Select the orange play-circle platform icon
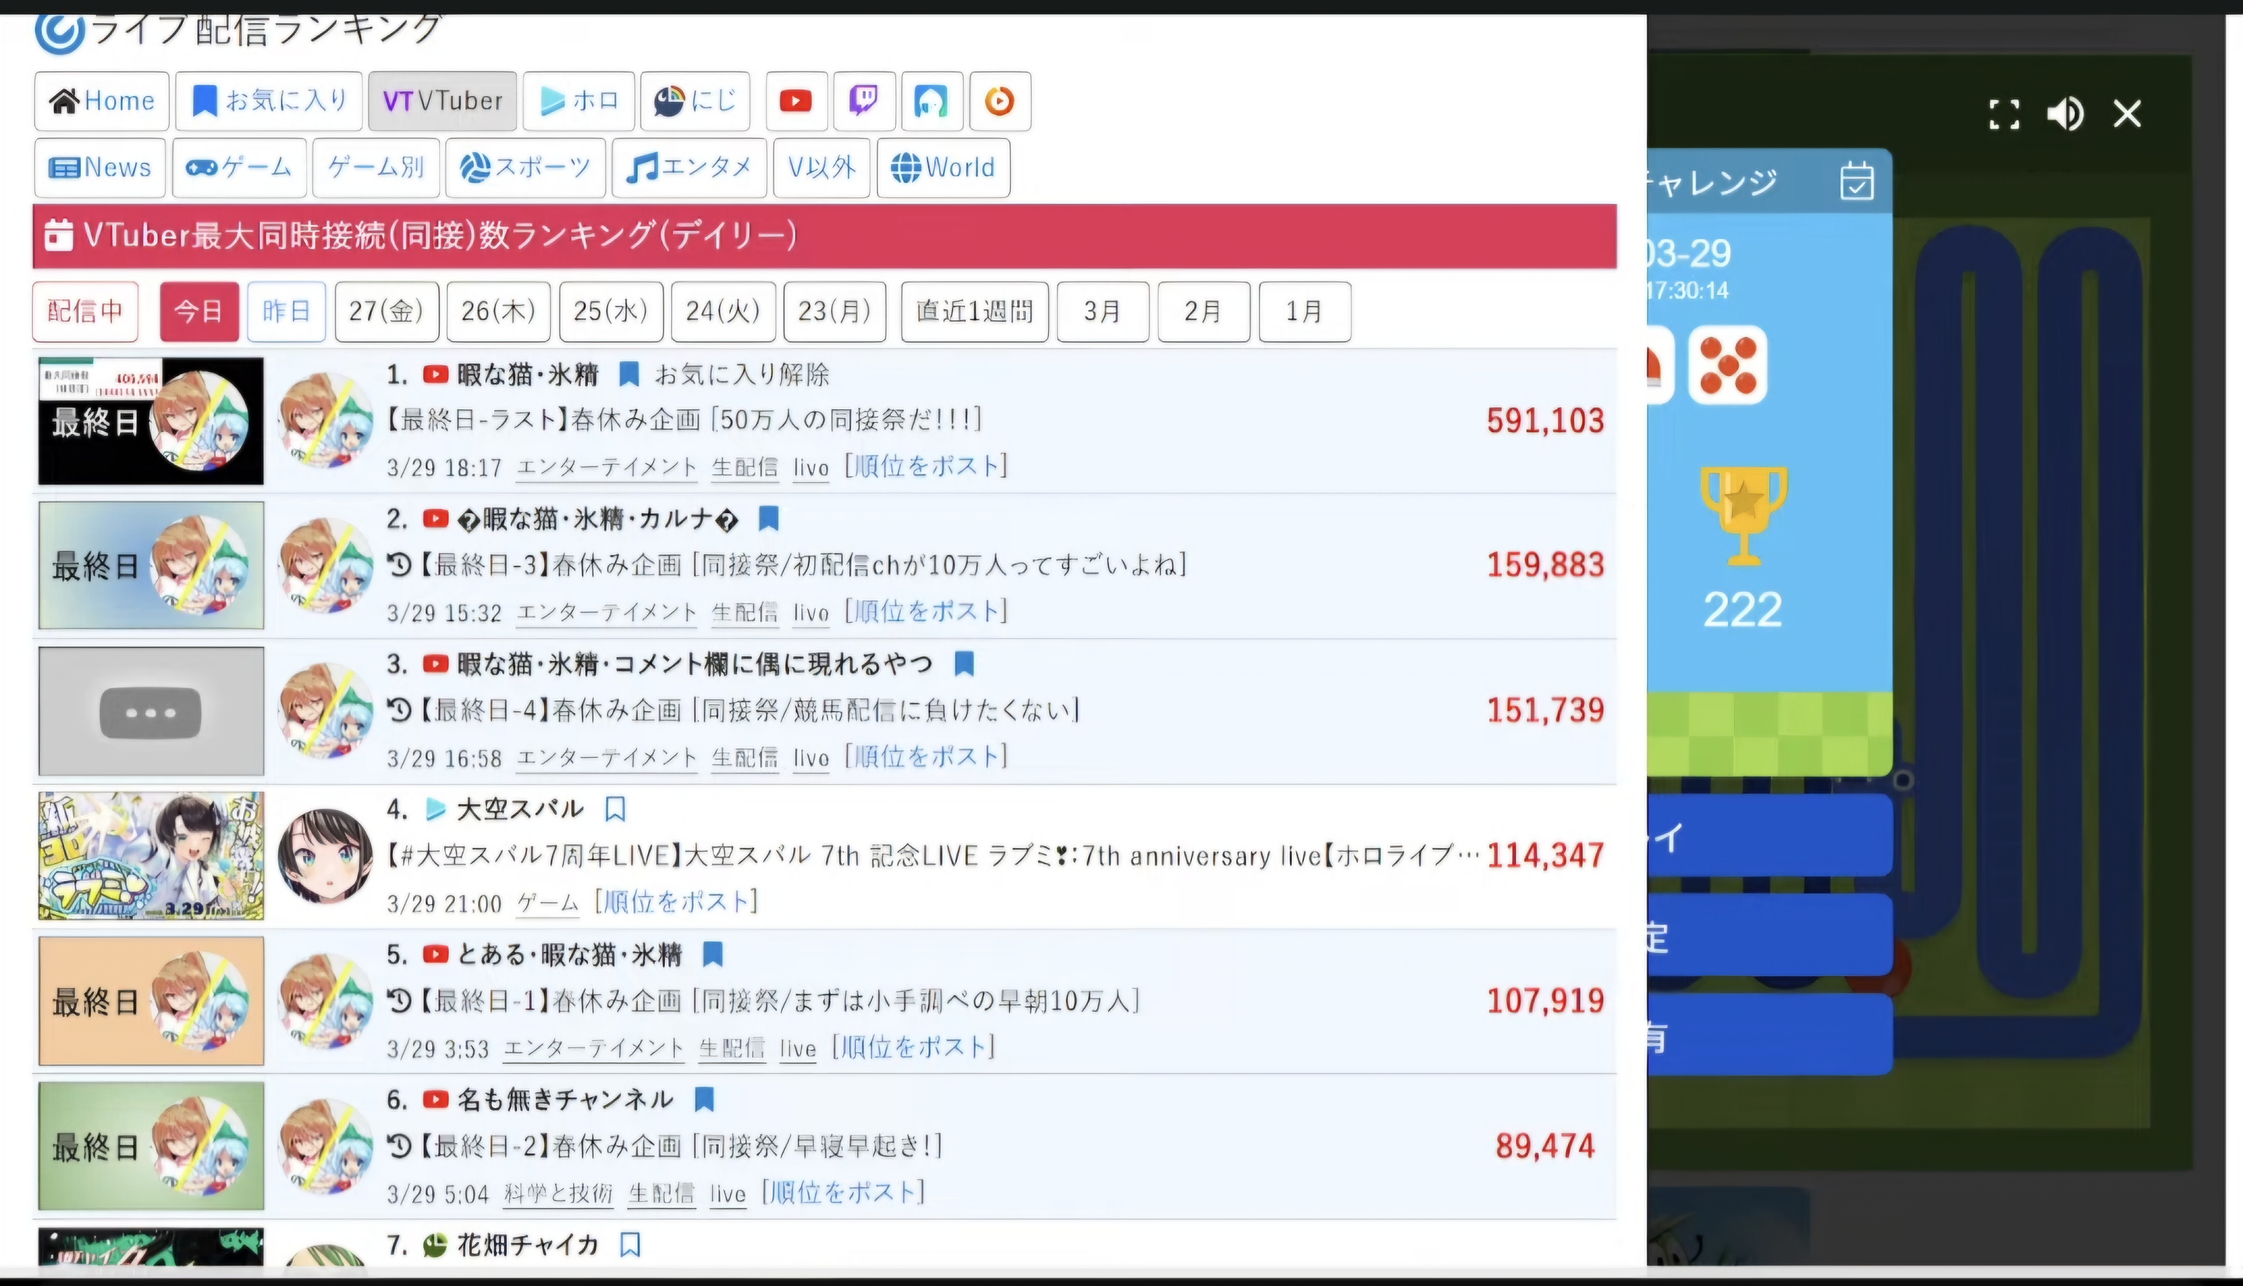 point(999,102)
